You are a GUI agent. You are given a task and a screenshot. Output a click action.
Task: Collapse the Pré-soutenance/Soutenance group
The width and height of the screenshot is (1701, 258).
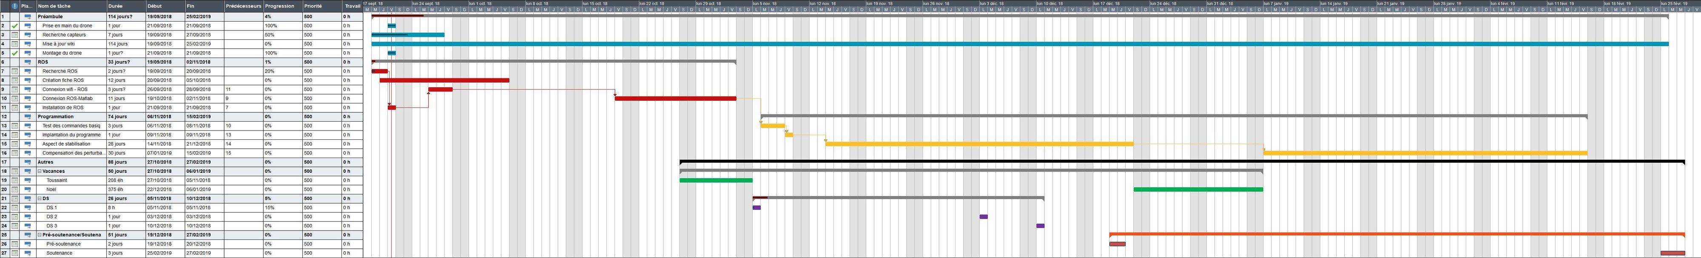pos(40,235)
